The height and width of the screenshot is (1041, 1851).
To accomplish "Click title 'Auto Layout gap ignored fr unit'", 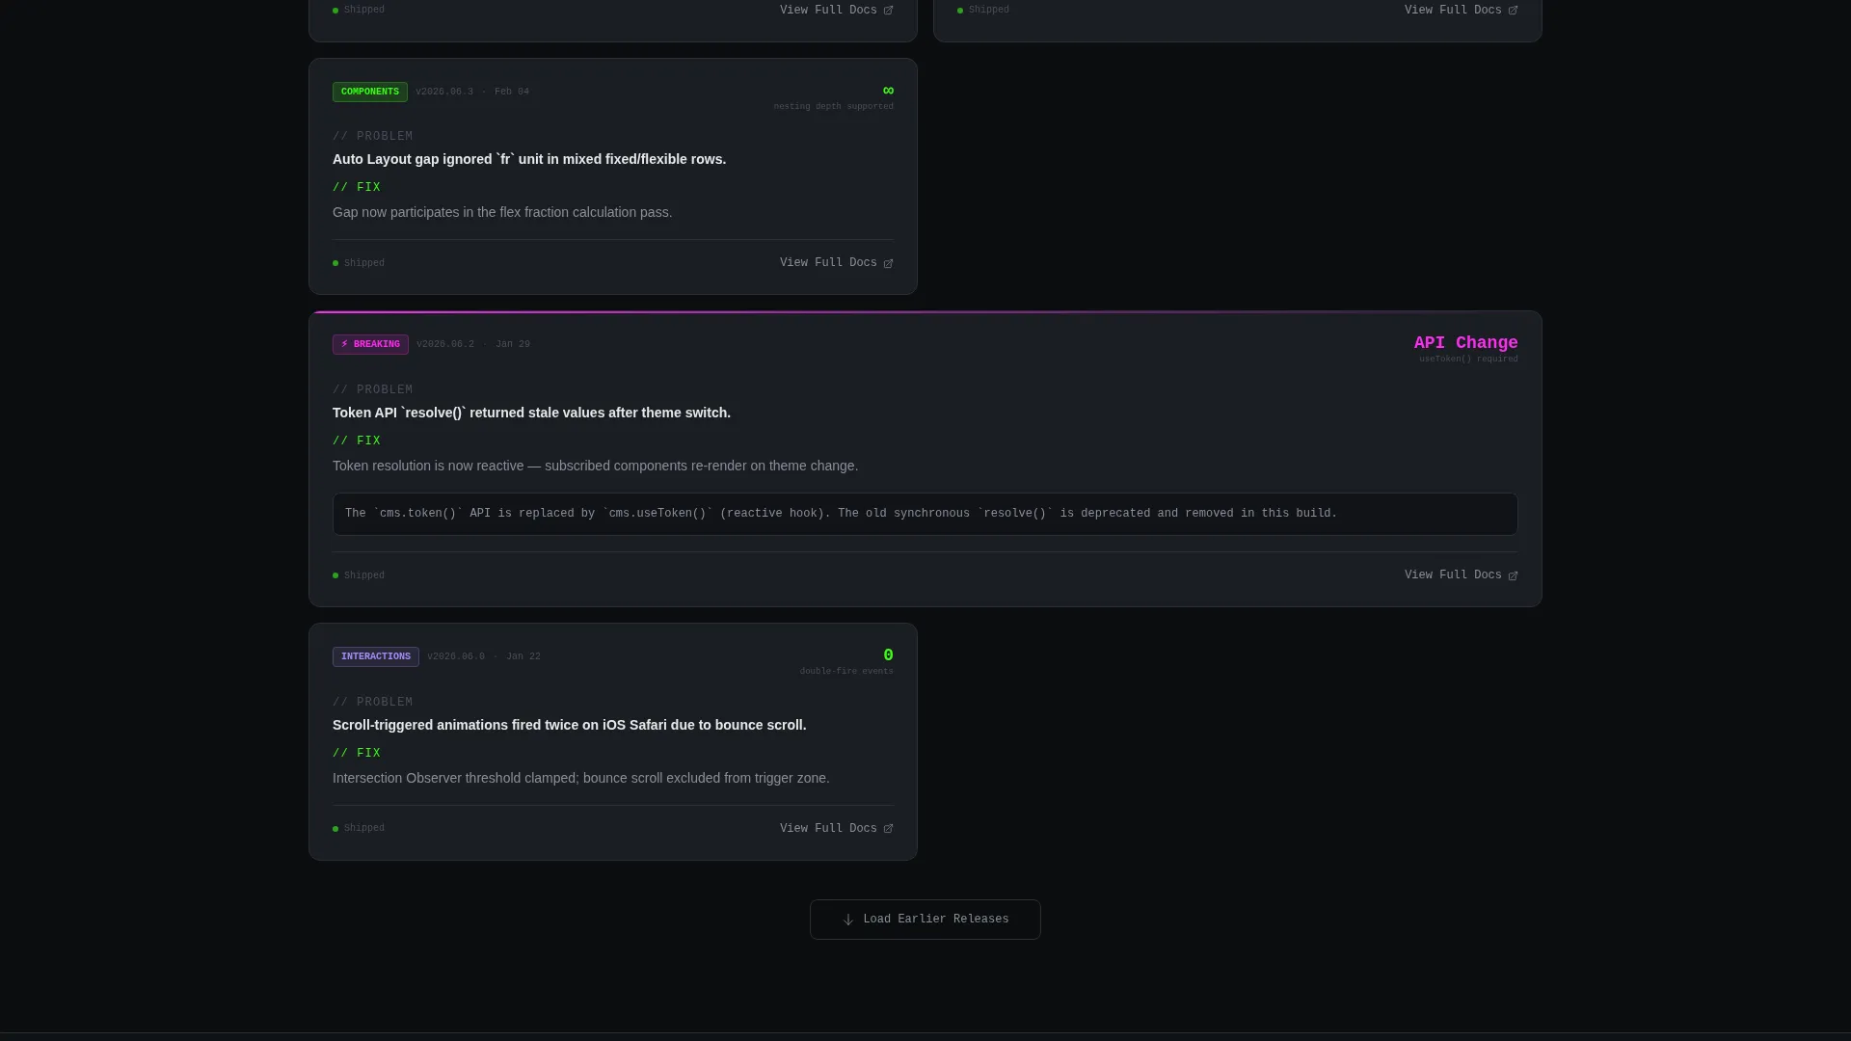I will [x=529, y=160].
